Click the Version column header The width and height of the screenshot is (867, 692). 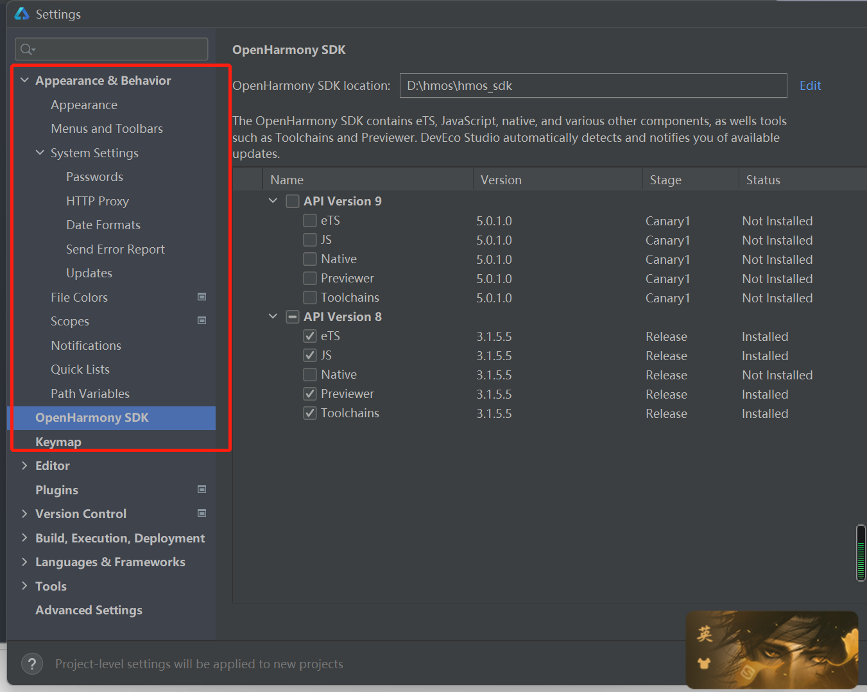tap(558, 180)
